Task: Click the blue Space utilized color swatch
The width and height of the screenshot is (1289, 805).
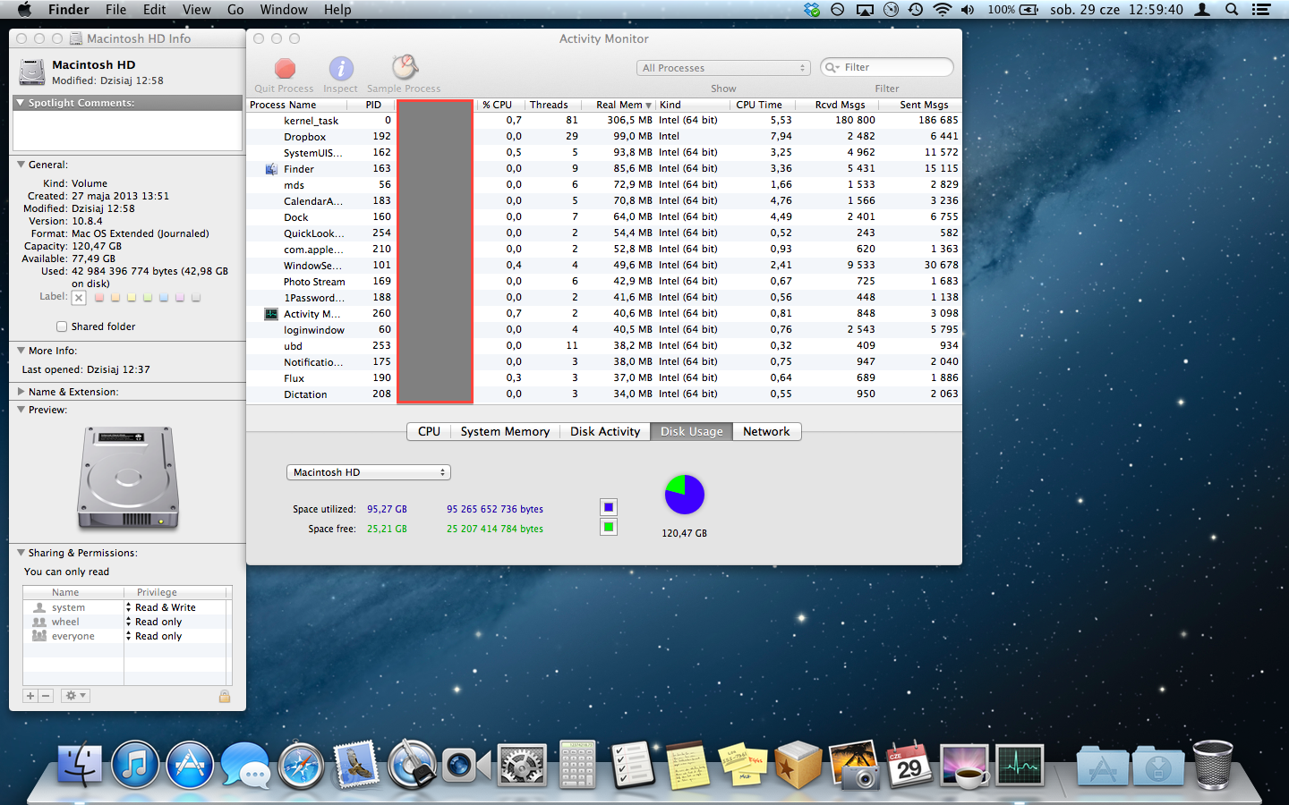Action: pyautogui.click(x=609, y=507)
